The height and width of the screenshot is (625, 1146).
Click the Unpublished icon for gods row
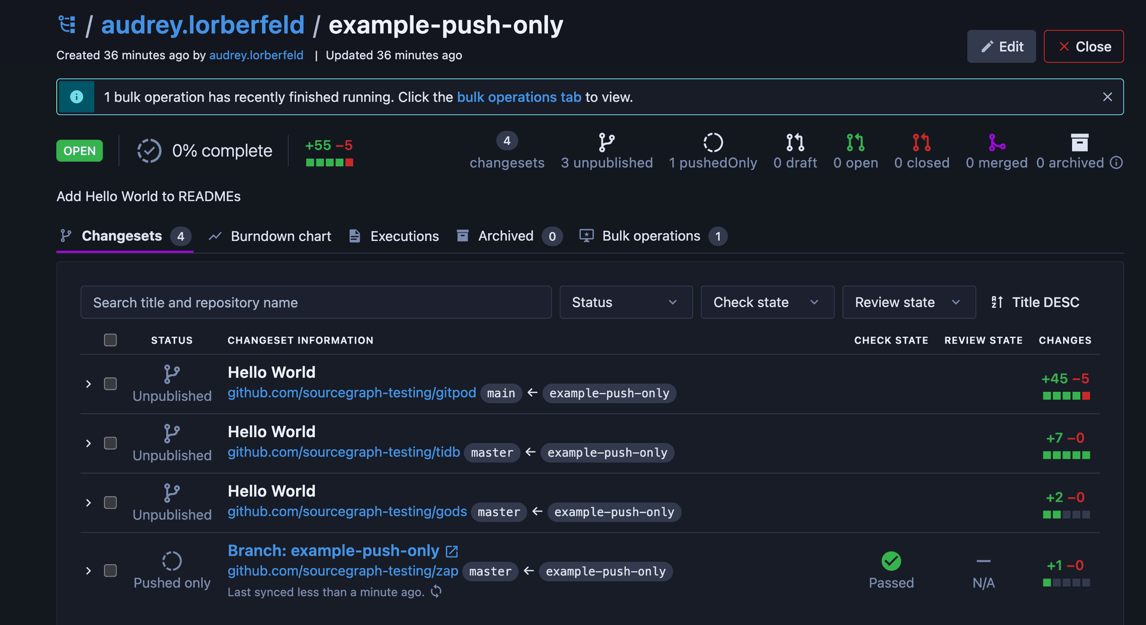[x=171, y=493]
